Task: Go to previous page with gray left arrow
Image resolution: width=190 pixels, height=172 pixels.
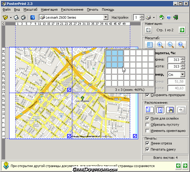Action: [149, 30]
